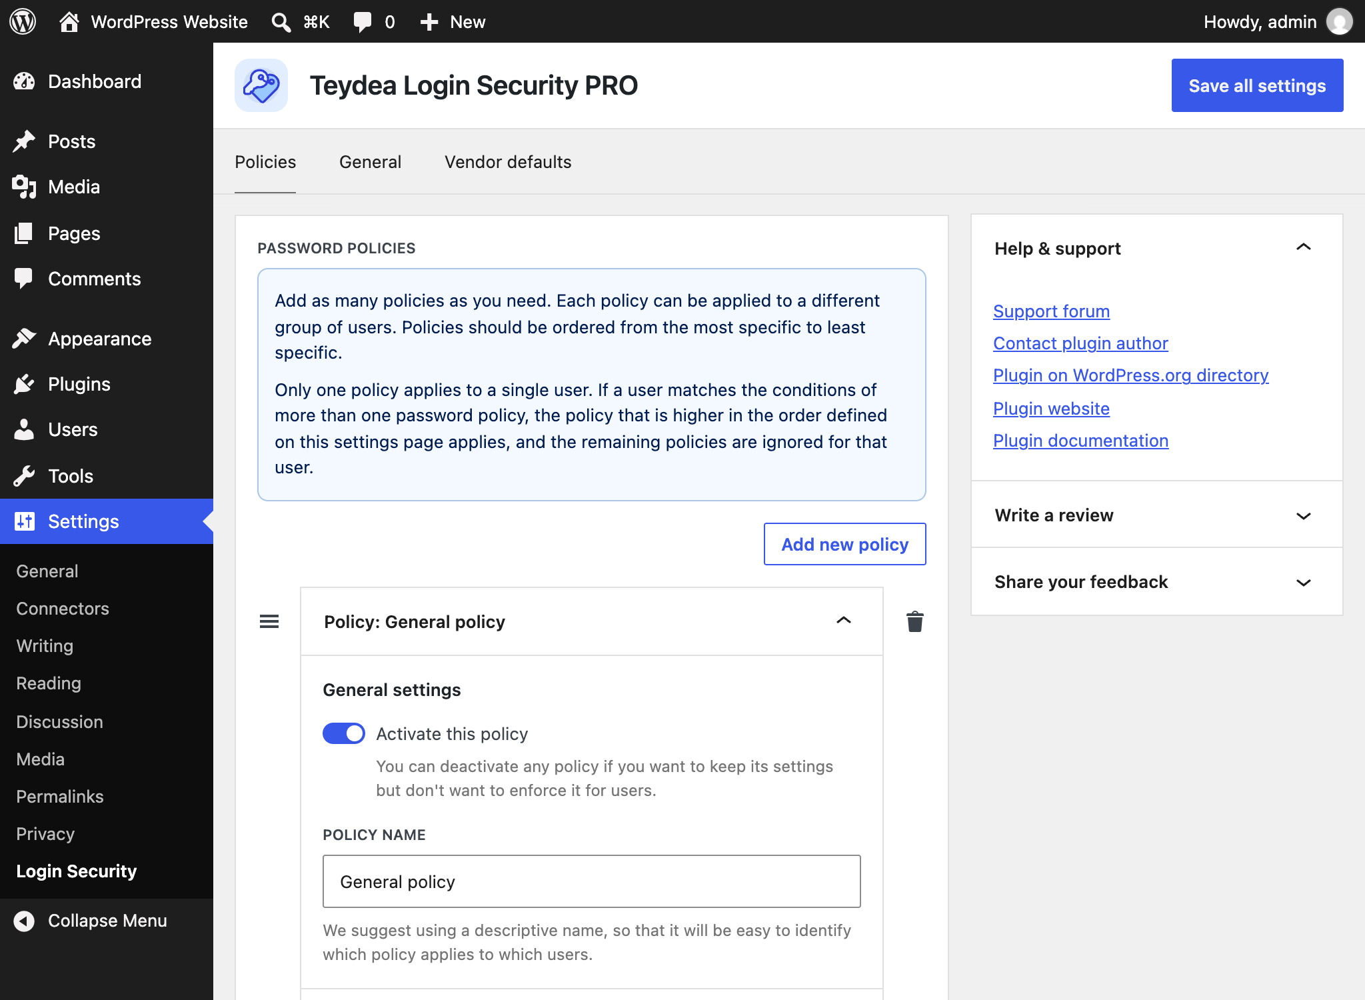
Task: Click Add new policy button
Action: point(844,544)
